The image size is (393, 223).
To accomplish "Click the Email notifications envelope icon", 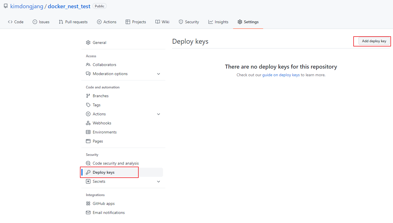I will [x=88, y=213].
